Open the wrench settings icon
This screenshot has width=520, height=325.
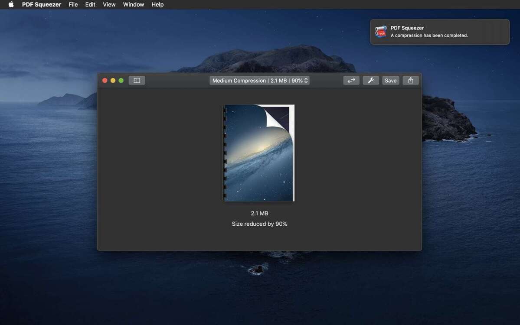[x=371, y=81]
